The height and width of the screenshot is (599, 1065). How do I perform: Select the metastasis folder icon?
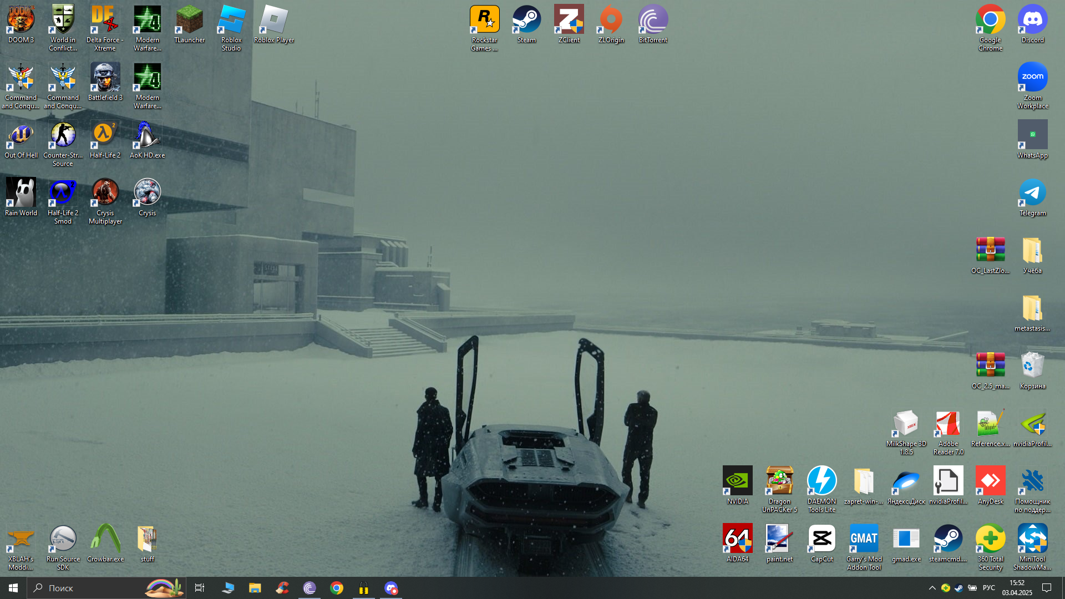coord(1032,313)
